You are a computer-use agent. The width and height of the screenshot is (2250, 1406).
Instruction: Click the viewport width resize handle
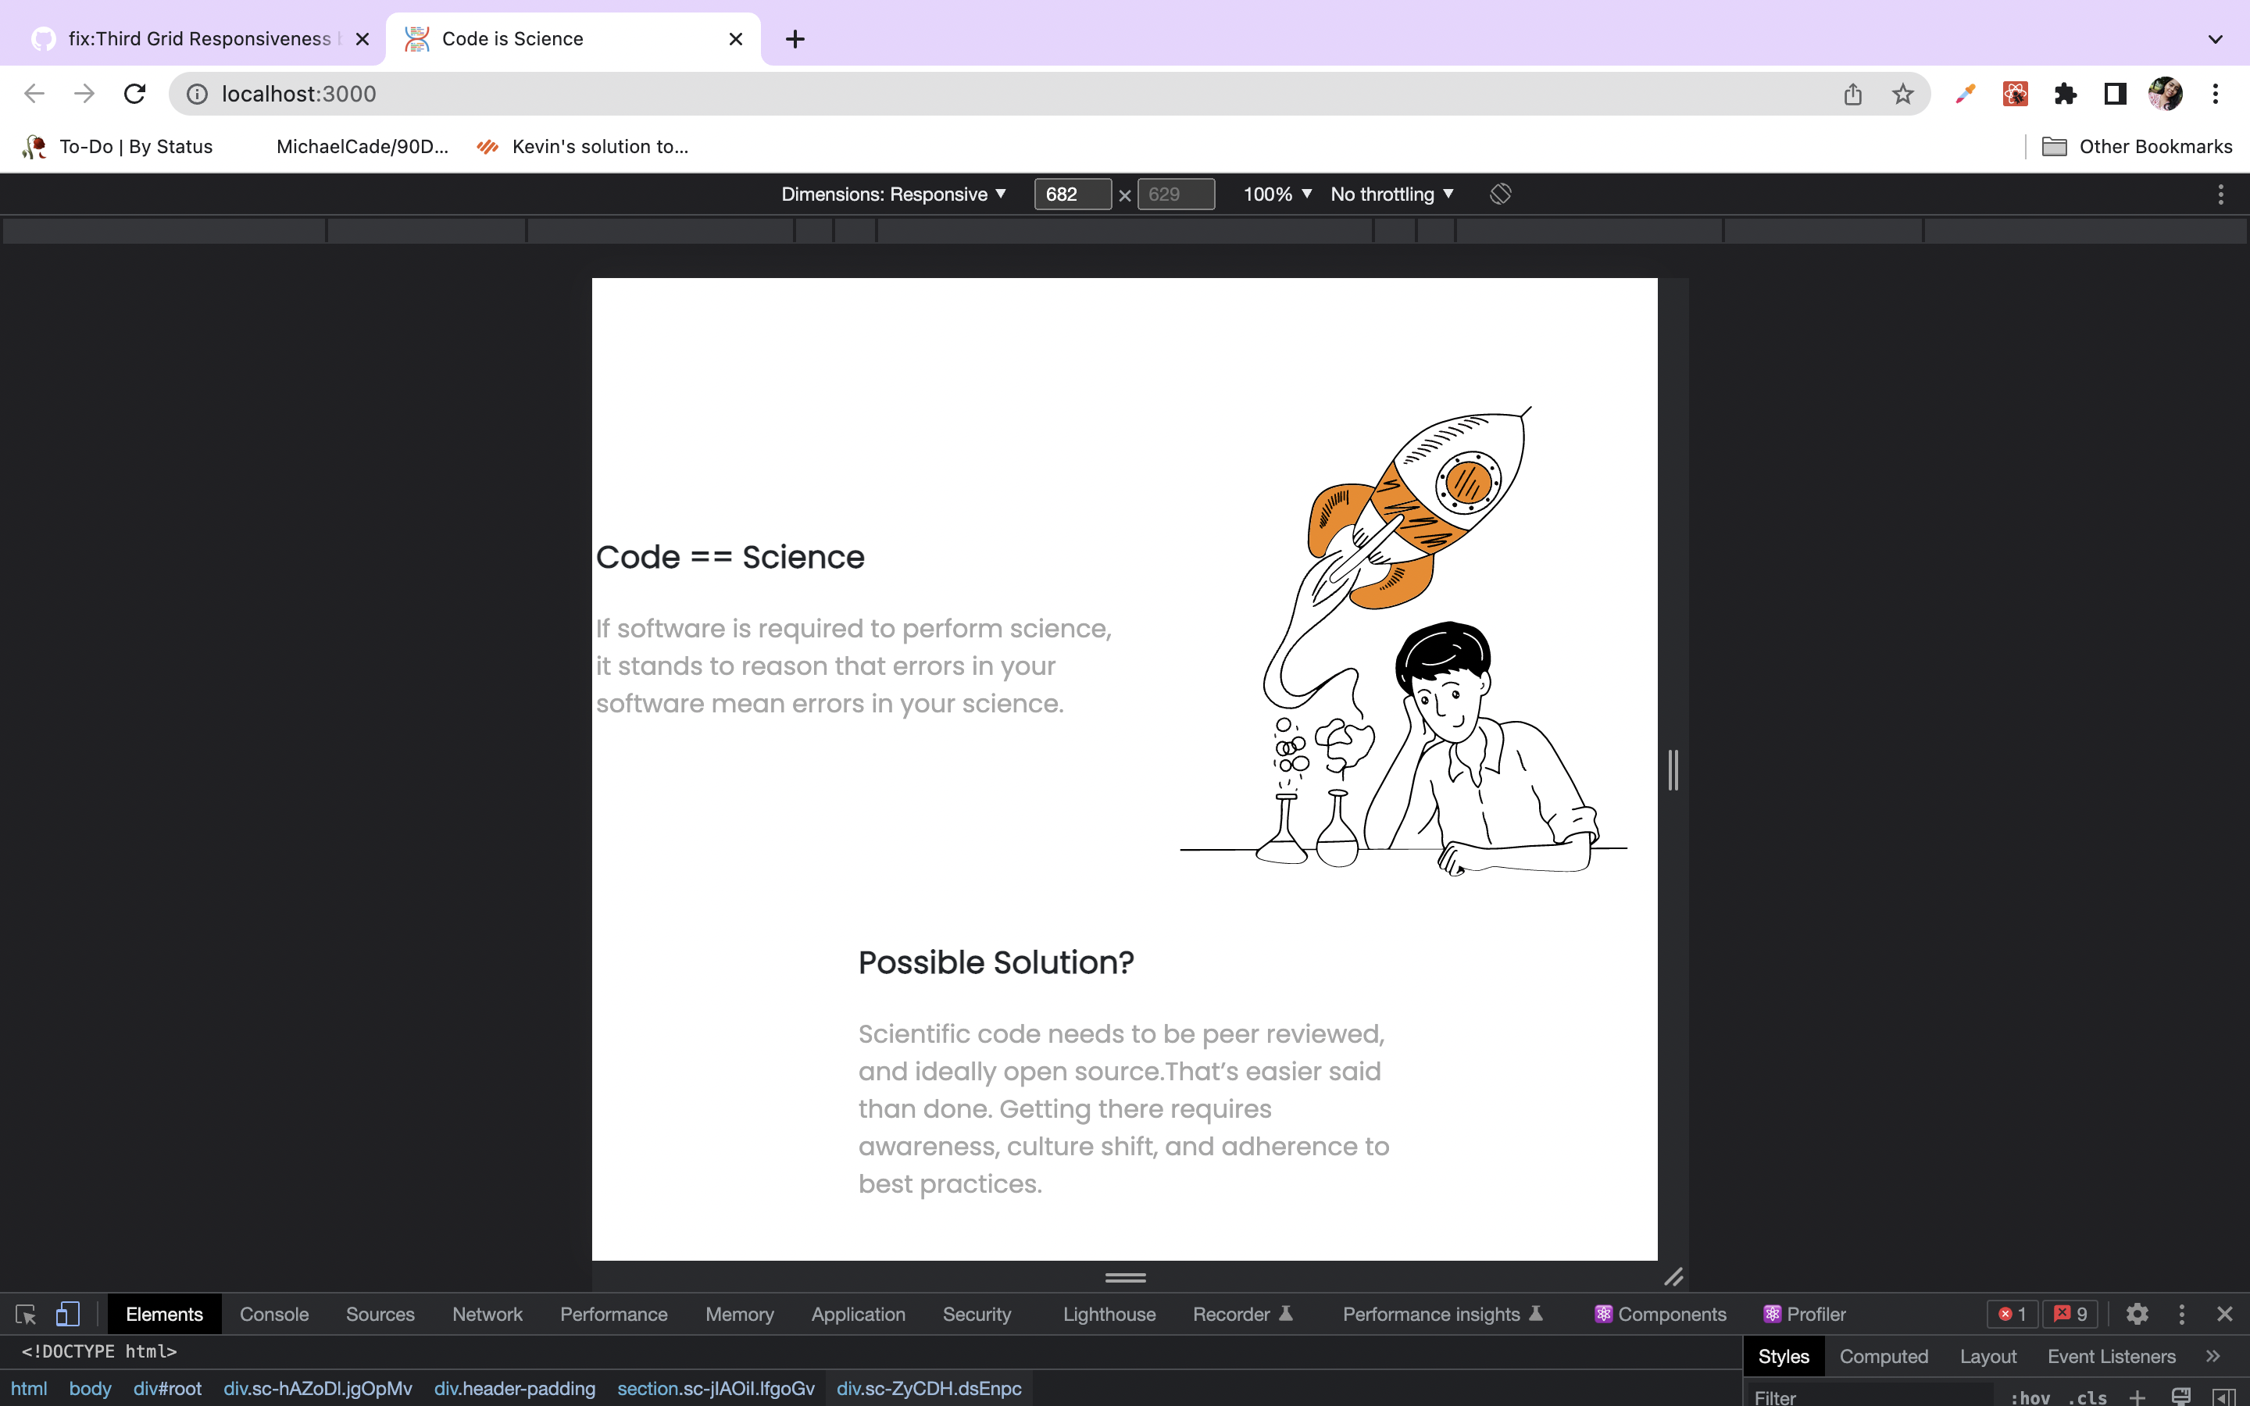click(x=1673, y=770)
